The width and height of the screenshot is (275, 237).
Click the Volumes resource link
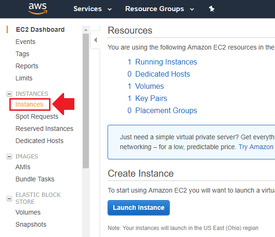[x=150, y=86]
